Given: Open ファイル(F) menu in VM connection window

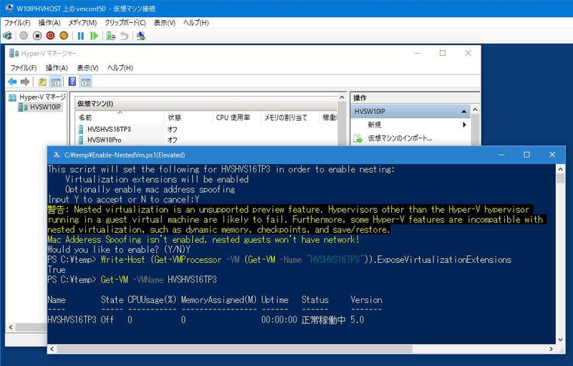Looking at the screenshot, I should [17, 23].
